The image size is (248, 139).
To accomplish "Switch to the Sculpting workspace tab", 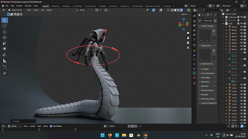I will (66, 6).
